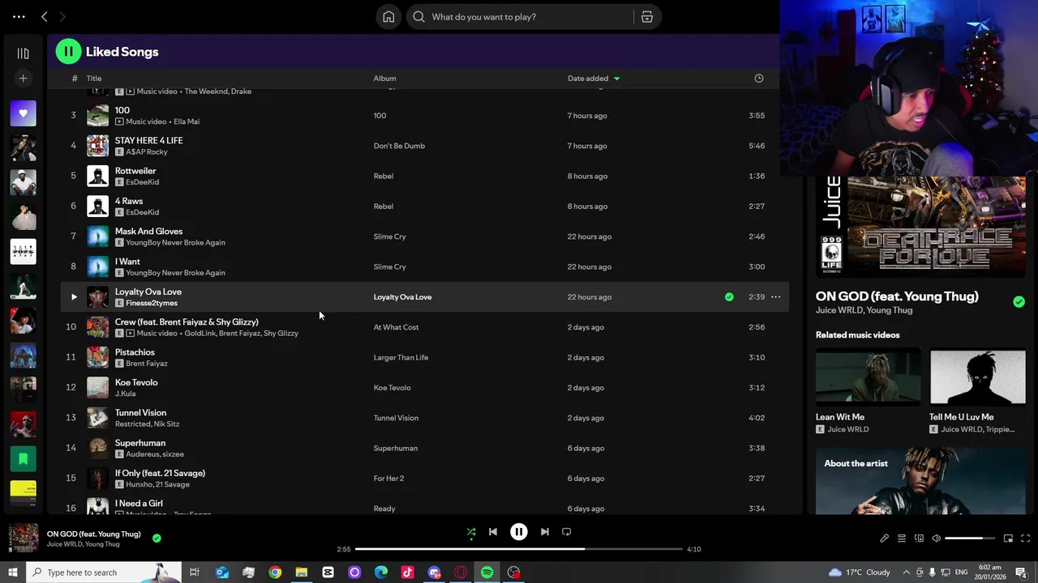The height and width of the screenshot is (583, 1038).
Task: Open artist Hunxho link
Action: pyautogui.click(x=139, y=484)
